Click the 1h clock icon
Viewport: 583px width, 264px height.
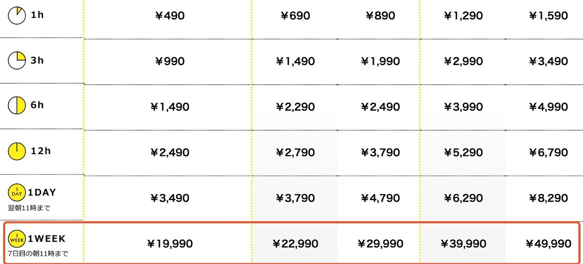[17, 15]
